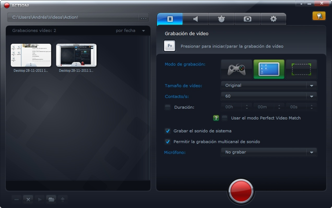Click 'Presionar para iniciar/parar' text
332x208 pixels.
(232, 46)
